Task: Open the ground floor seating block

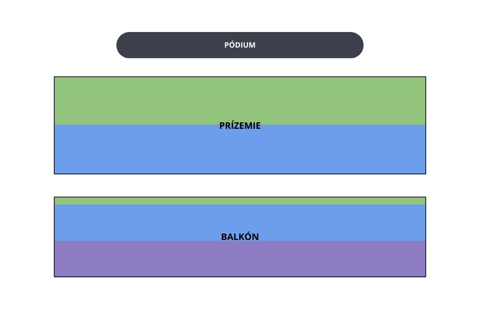Action: pyautogui.click(x=240, y=125)
